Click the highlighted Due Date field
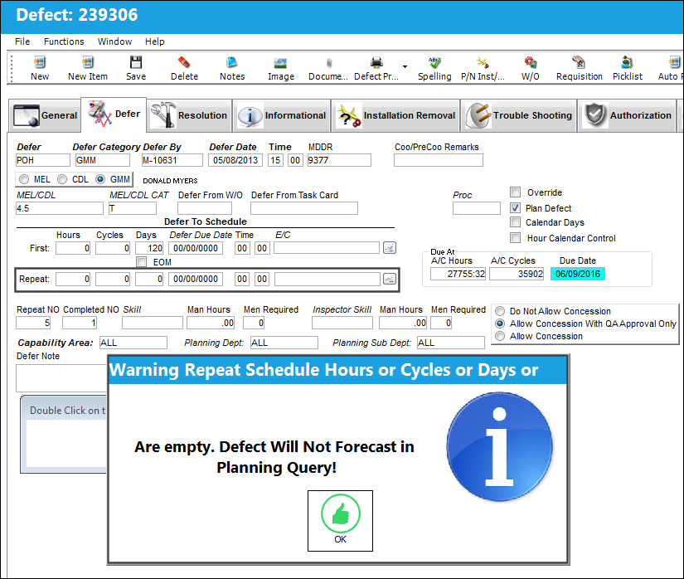The image size is (684, 579). (x=578, y=274)
